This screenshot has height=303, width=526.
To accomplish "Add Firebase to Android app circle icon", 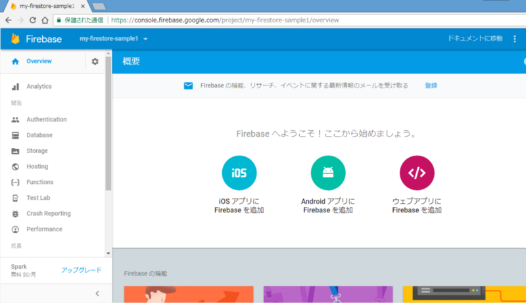I will [328, 173].
